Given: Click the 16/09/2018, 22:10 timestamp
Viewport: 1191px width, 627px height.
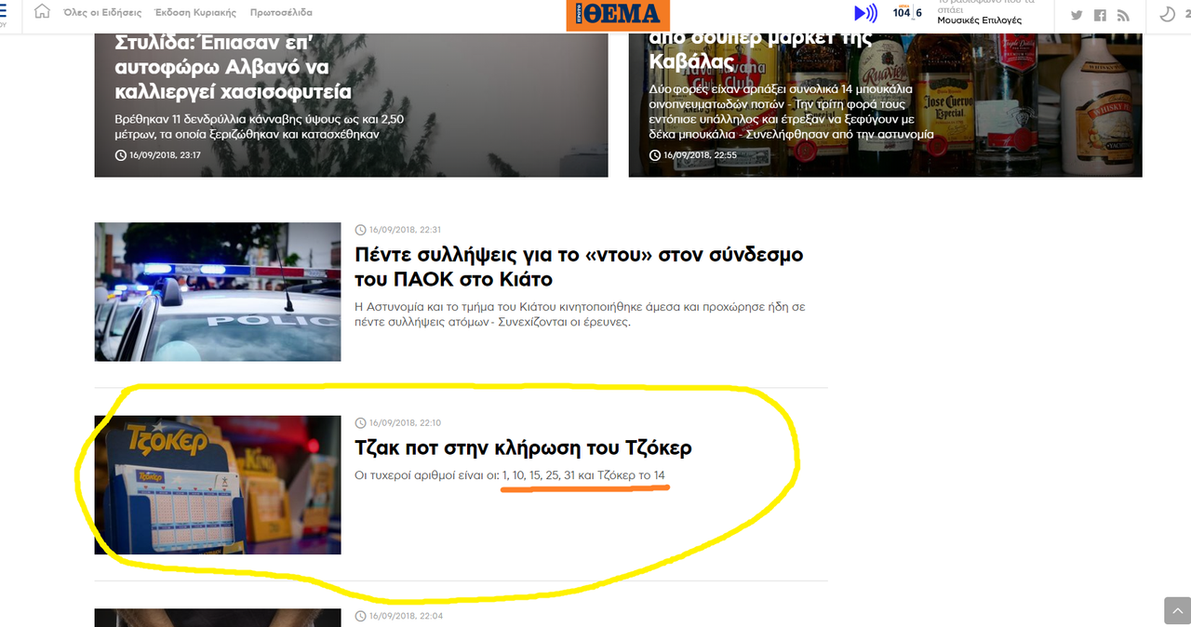Looking at the screenshot, I should [x=398, y=423].
